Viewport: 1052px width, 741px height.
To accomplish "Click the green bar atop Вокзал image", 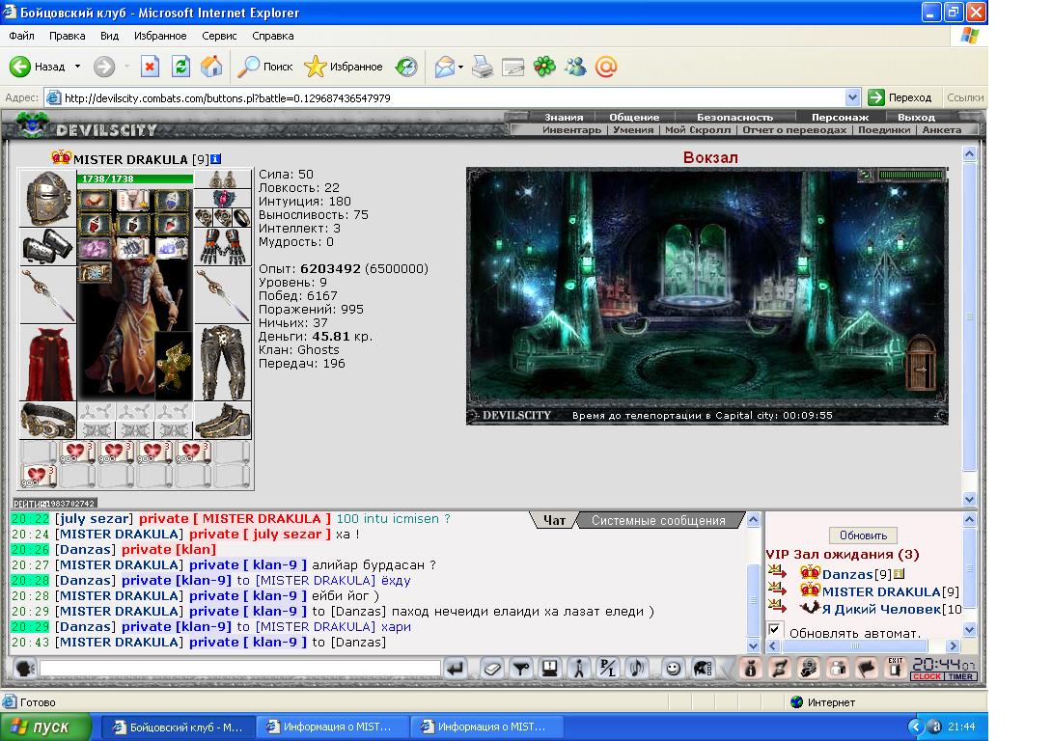I will coord(910,175).
